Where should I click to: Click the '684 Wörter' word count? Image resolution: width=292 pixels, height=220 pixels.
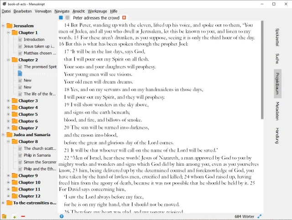[x=244, y=216]
